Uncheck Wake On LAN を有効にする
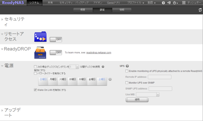 (35, 90)
